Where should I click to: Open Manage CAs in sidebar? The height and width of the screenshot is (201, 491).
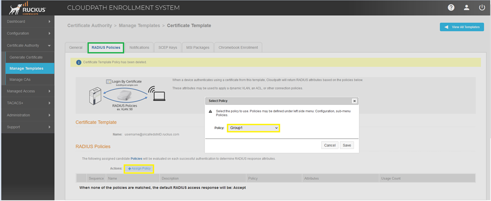tap(30, 80)
